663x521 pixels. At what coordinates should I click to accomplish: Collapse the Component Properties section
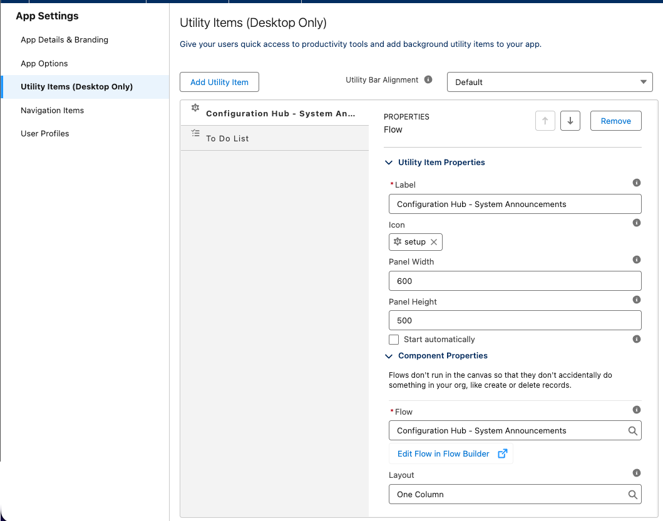pos(389,355)
